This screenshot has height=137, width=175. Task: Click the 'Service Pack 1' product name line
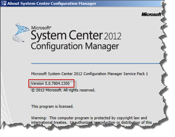[89, 74]
